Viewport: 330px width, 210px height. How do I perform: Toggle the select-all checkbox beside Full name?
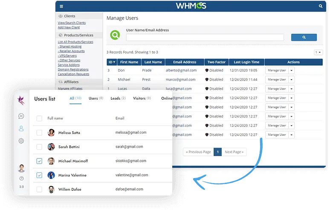pos(39,118)
